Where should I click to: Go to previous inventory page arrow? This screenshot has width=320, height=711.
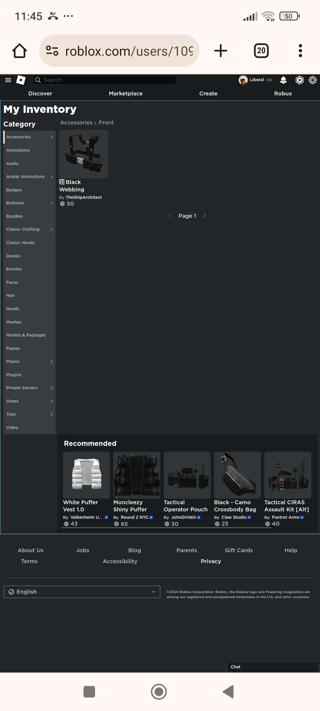pos(170,216)
